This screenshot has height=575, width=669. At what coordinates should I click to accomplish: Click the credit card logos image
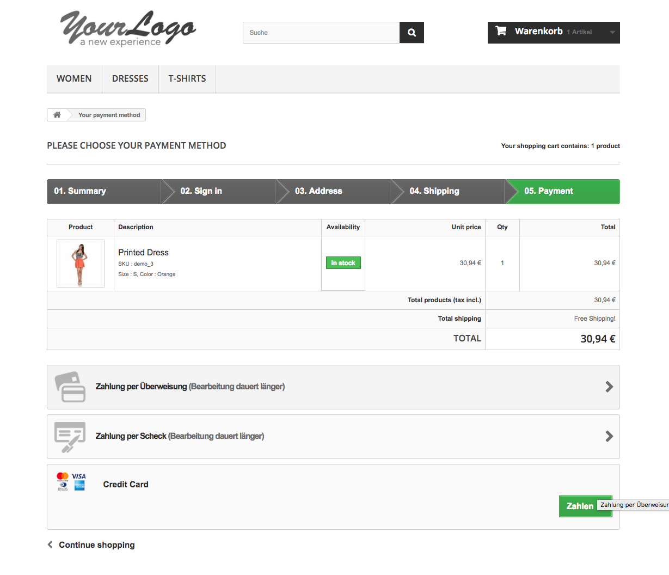click(71, 481)
